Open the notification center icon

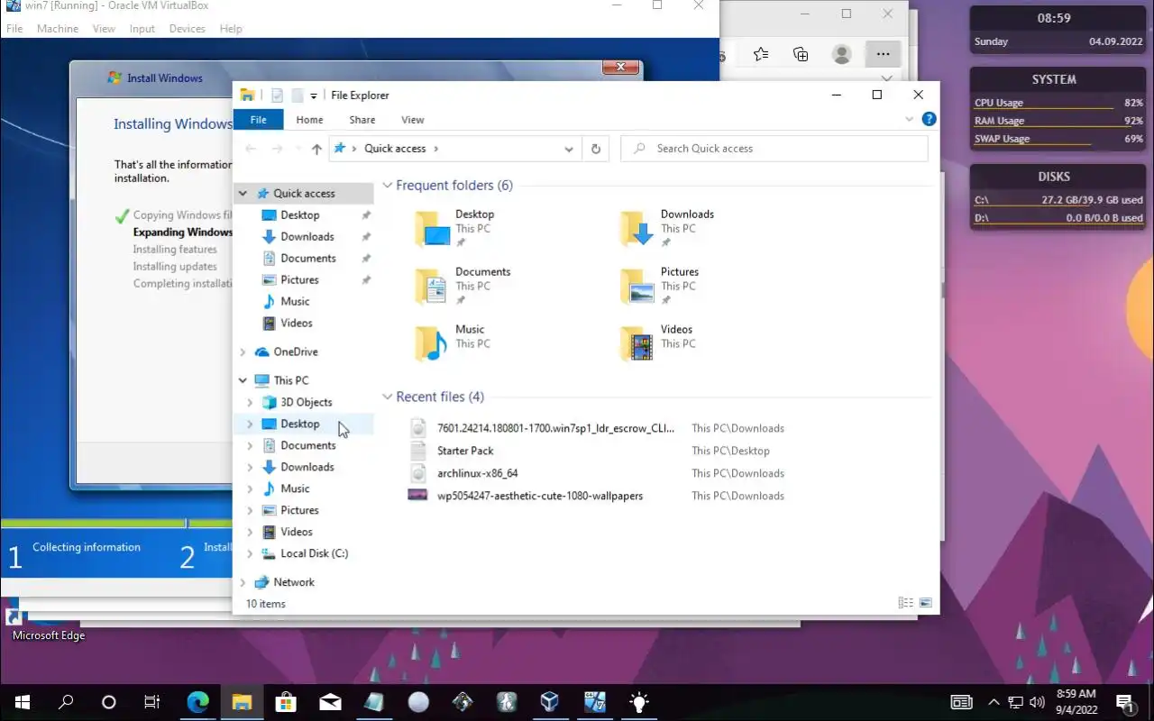coord(1124,702)
